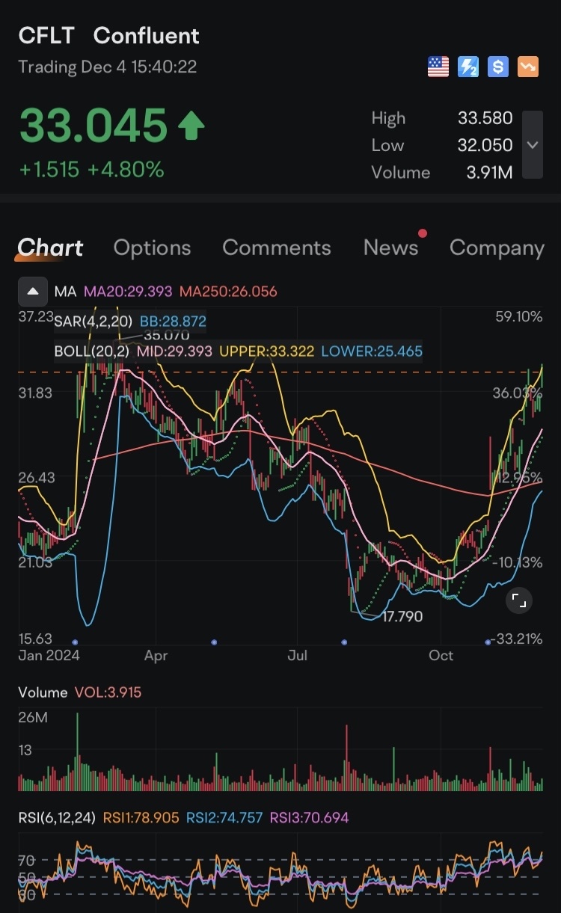Tap the orange downtrend chart icon

[528, 67]
